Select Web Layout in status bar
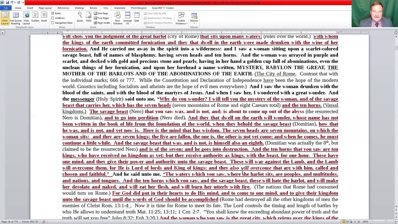Image resolution: width=398 pixels, height=224 pixels. click(x=351, y=222)
